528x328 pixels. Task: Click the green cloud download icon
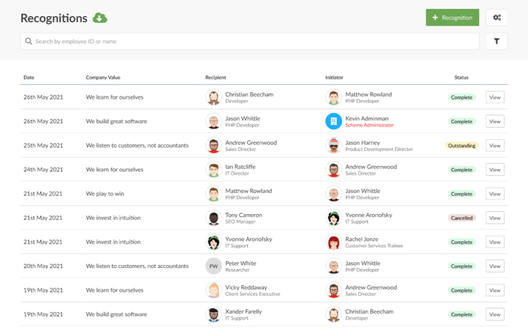pos(100,18)
